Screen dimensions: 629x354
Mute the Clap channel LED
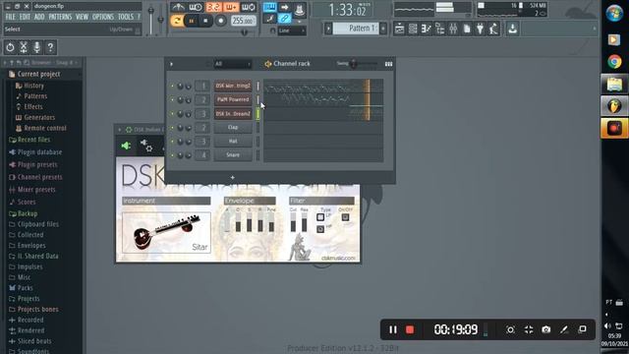[173, 128]
